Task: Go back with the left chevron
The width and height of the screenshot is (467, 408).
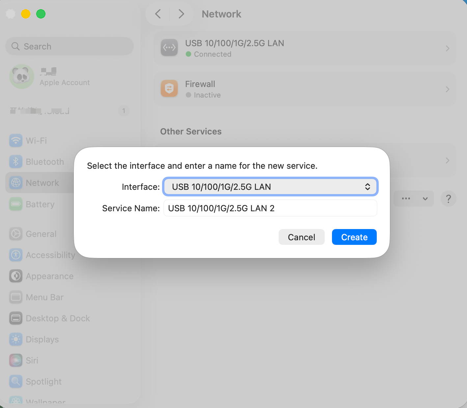Action: pos(158,14)
